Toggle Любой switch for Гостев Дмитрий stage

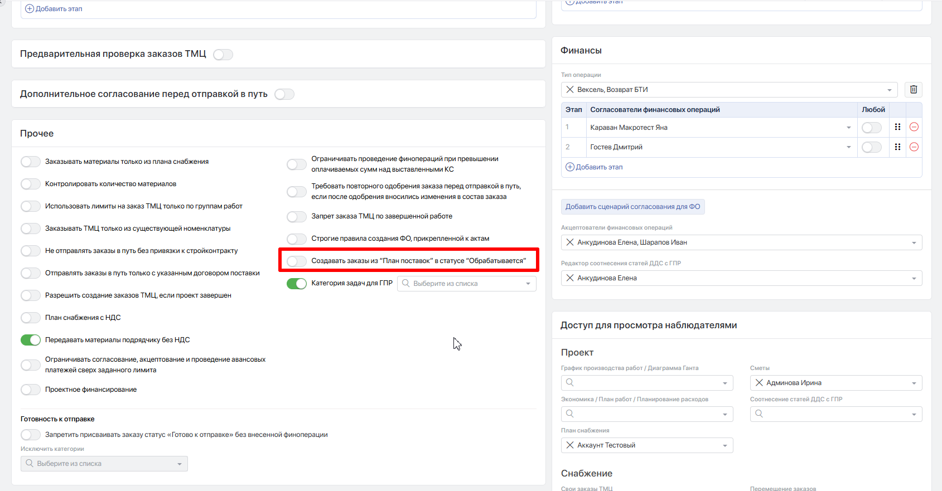coord(871,147)
